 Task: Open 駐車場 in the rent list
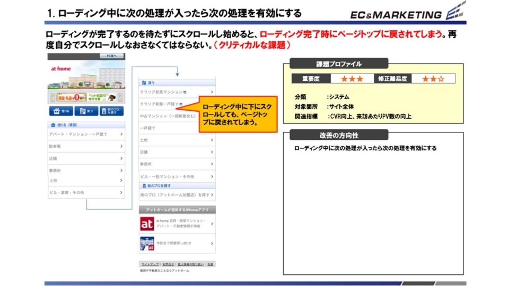pyautogui.click(x=86, y=146)
